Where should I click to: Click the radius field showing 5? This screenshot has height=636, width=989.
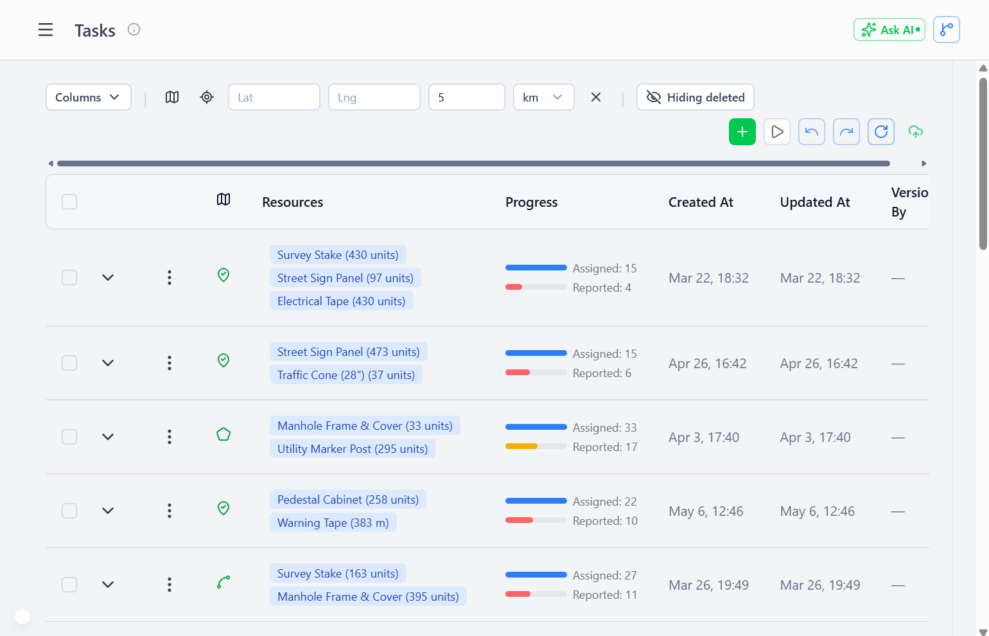(467, 97)
